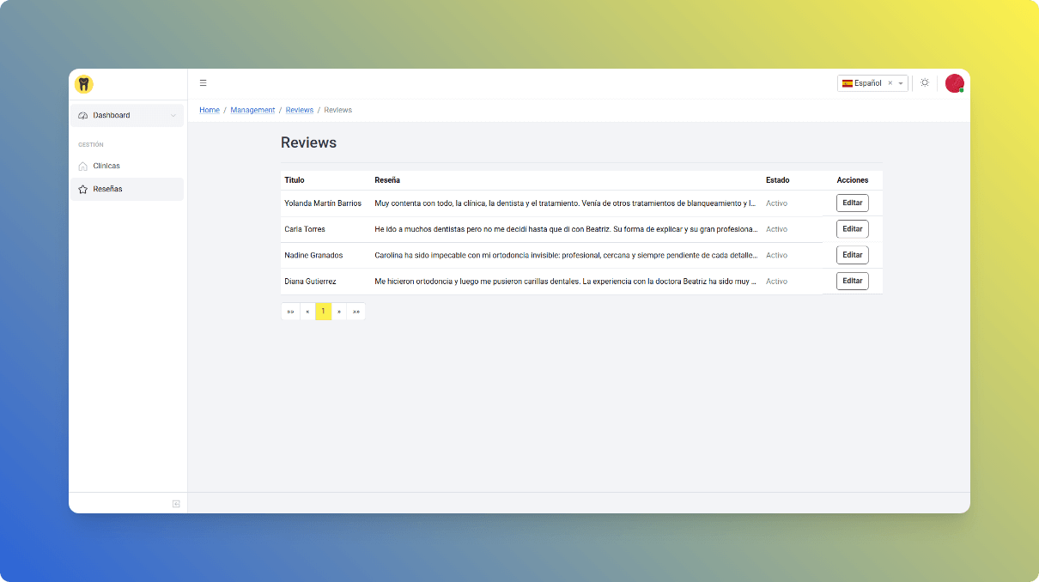1039x582 pixels.
Task: Open the Management breadcrumb link
Action: (x=252, y=110)
